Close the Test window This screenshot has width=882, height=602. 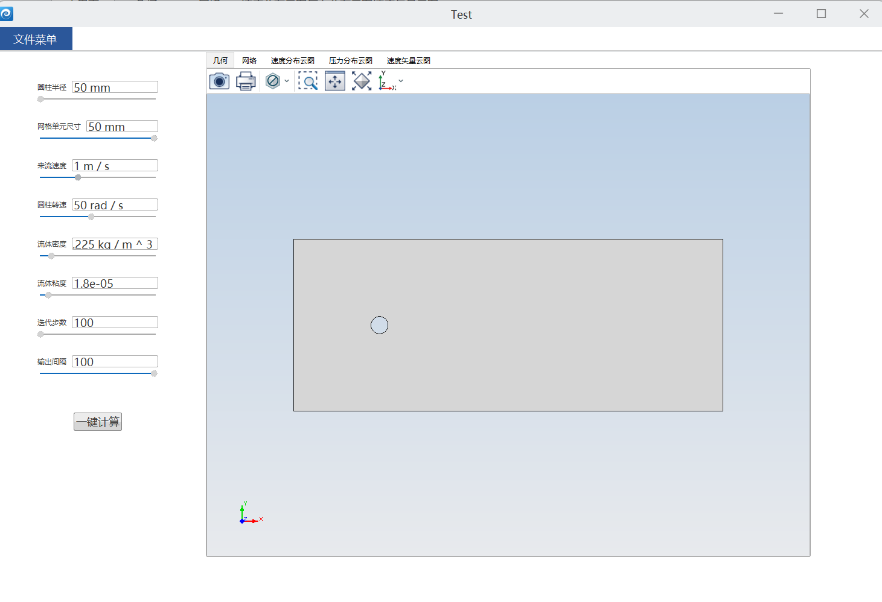point(864,13)
